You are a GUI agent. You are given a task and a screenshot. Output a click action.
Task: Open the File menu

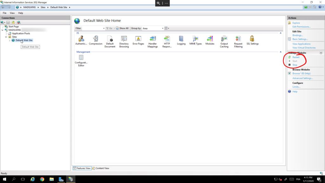click(x=4, y=13)
